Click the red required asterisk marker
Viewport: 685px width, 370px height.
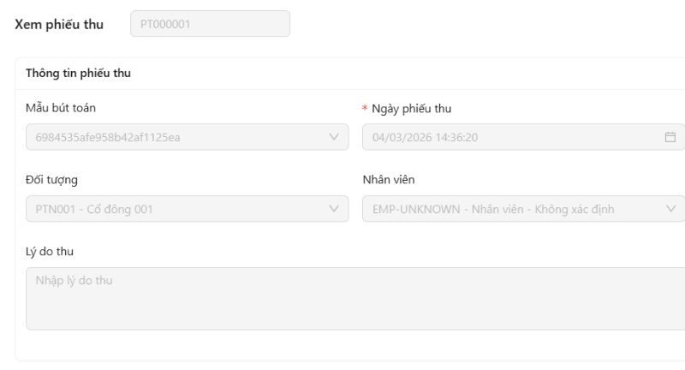(366, 110)
